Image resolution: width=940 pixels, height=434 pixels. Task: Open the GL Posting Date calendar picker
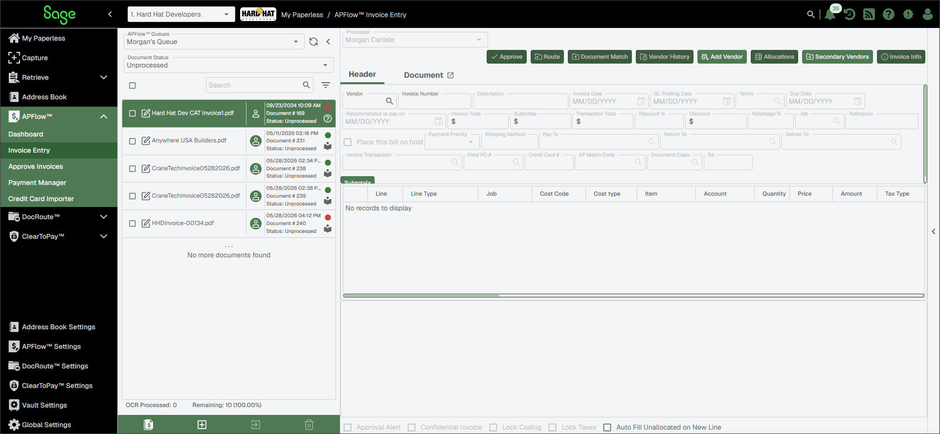coord(727,101)
